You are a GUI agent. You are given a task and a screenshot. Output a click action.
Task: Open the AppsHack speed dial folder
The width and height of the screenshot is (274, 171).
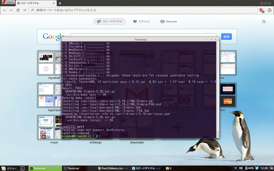tap(50, 95)
